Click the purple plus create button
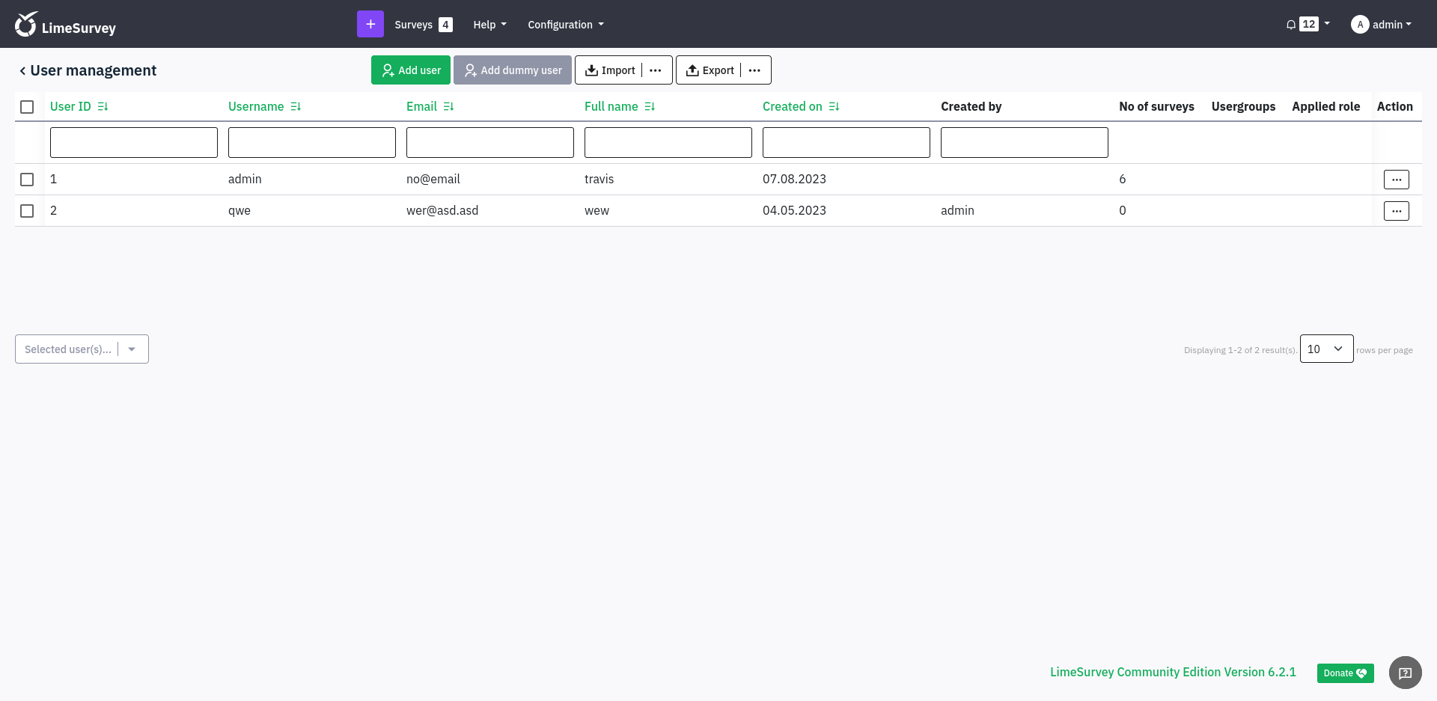The image size is (1437, 701). (370, 24)
